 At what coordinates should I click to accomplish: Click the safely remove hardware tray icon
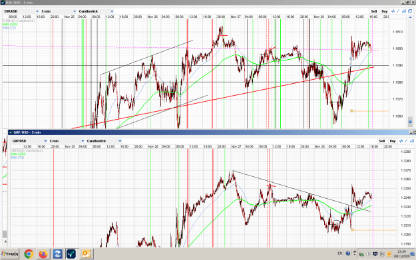tap(361, 254)
